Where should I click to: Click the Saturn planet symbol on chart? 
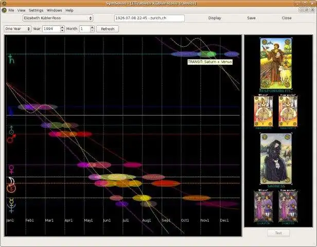(10, 60)
